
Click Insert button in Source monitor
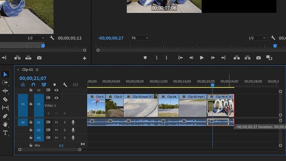17,58
